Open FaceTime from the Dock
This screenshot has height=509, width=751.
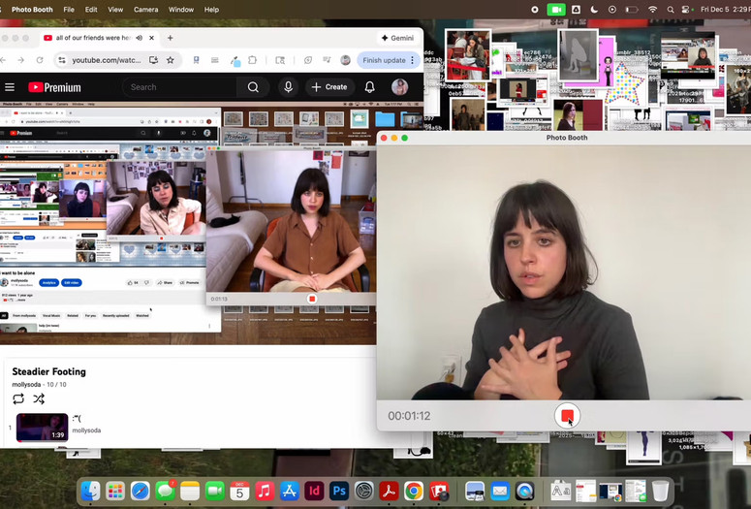pyautogui.click(x=215, y=492)
